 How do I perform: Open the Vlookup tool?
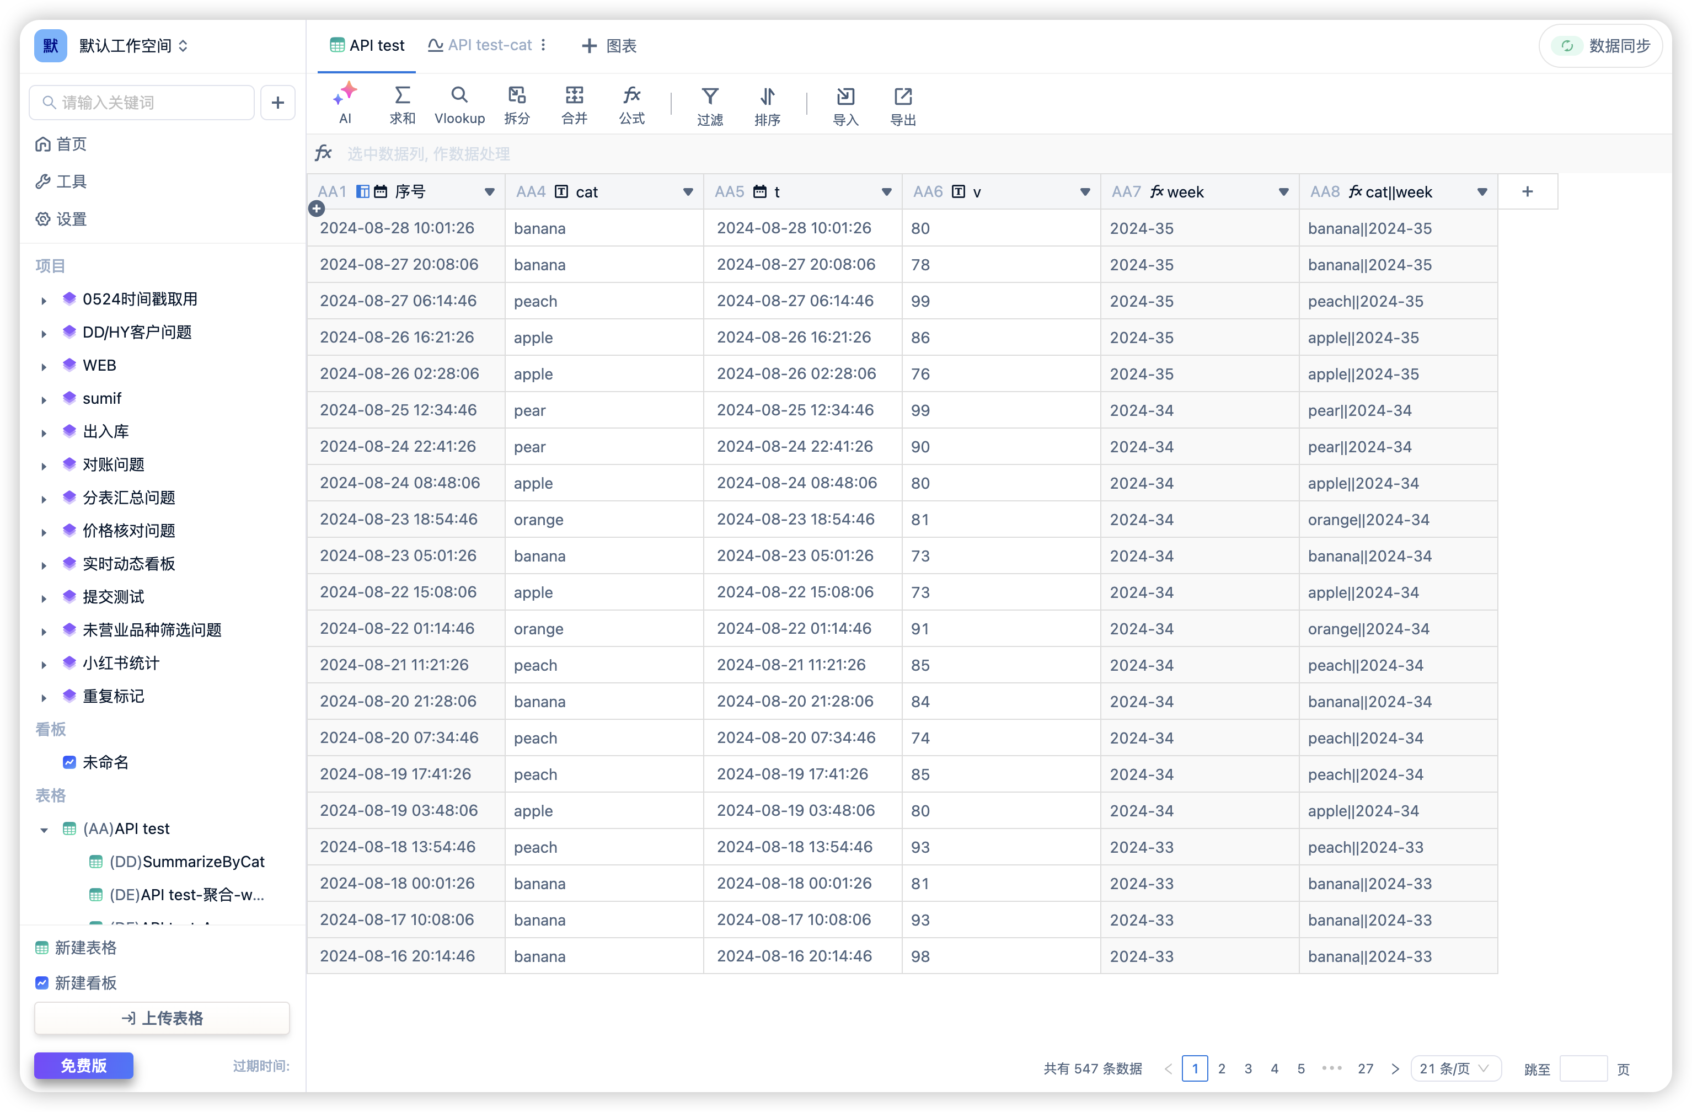(459, 104)
